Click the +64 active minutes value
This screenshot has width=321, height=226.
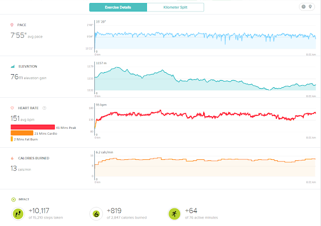[x=191, y=210]
